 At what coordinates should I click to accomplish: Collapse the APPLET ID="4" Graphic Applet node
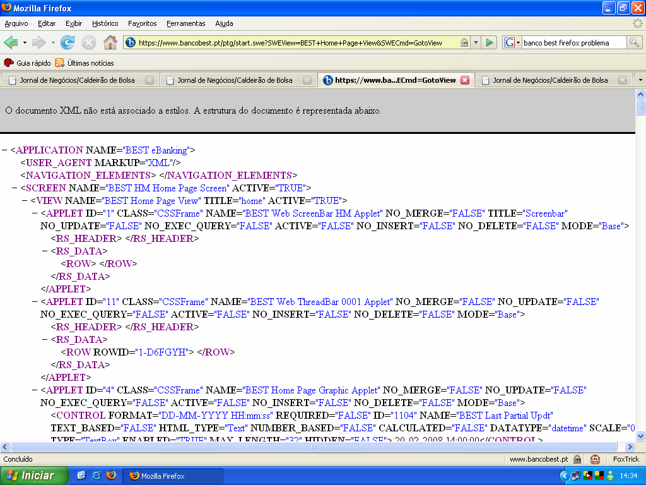click(35, 390)
